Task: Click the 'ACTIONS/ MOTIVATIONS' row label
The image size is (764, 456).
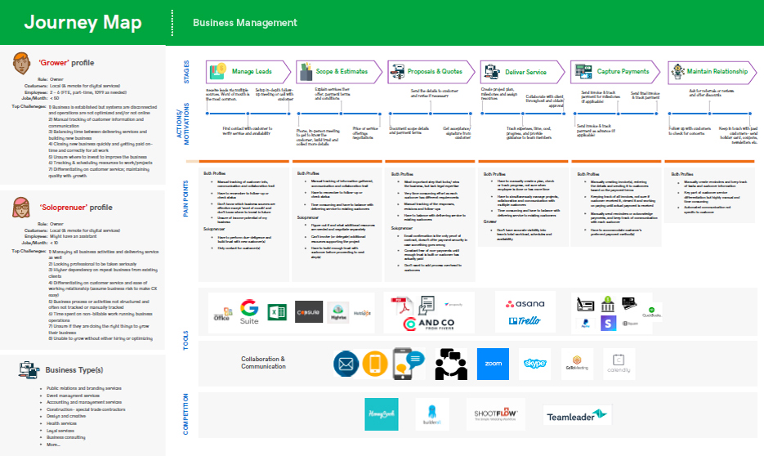Action: [183, 123]
